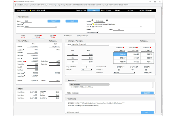Click the yellow Dealbuilder Retail status dot
Viewport: 176px width, 116px height.
(30, 10)
